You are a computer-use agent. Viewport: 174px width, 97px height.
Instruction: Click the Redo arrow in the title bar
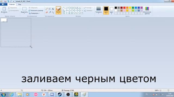tap(11, 1)
